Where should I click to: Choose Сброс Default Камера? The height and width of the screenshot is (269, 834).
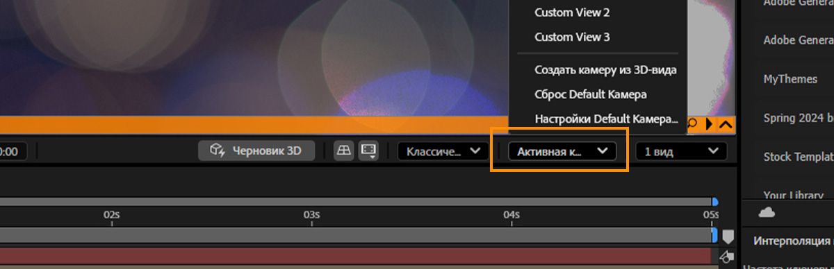[591, 94]
